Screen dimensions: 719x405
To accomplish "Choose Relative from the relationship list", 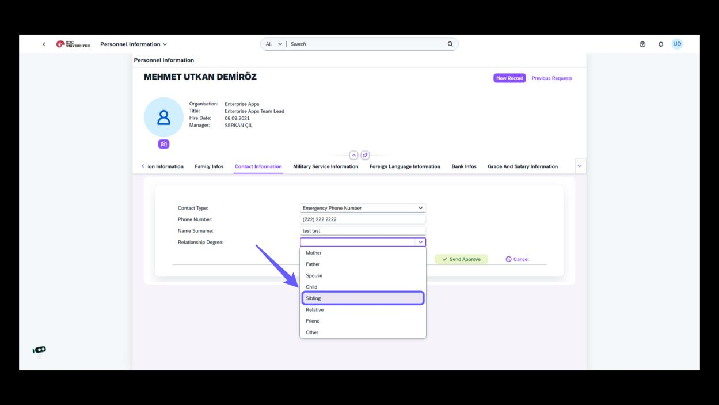I will tap(363, 309).
